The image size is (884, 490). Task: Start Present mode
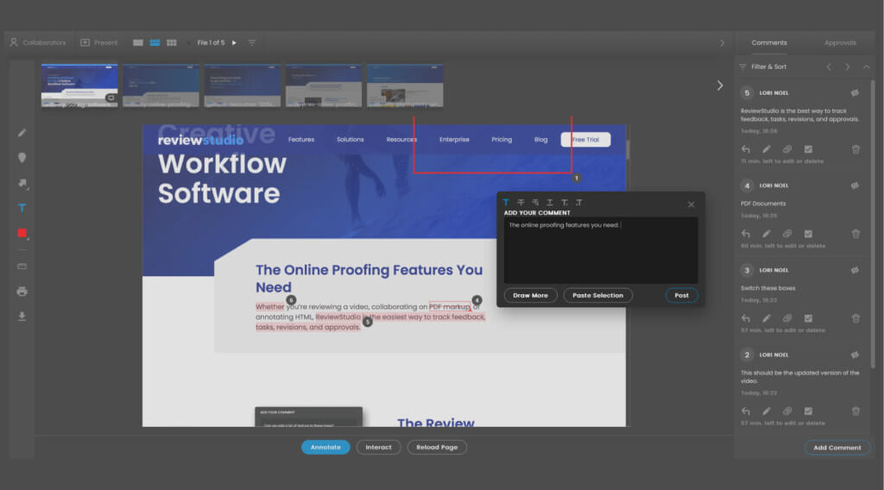click(99, 43)
